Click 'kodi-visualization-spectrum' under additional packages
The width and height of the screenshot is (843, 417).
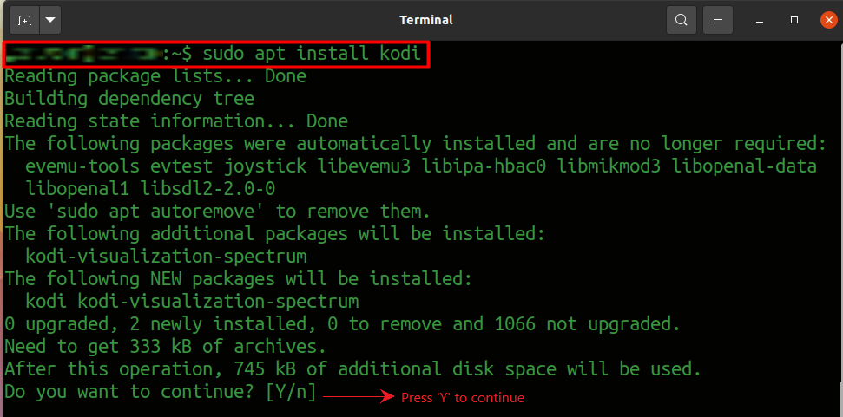(x=166, y=256)
